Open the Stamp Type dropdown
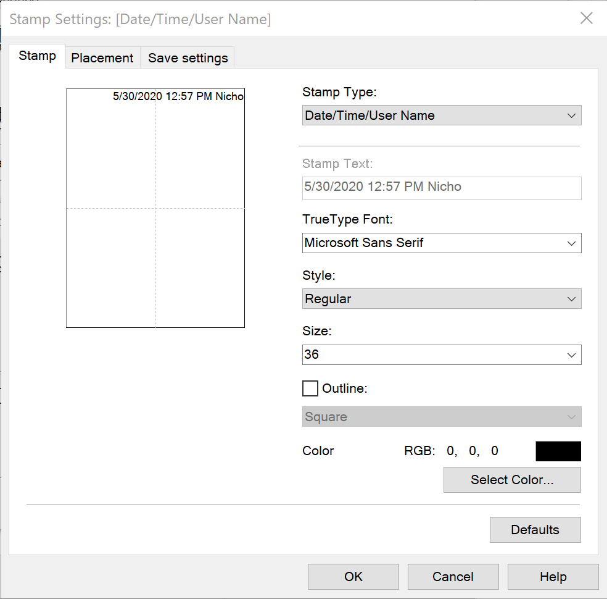The image size is (607, 599). pos(441,115)
